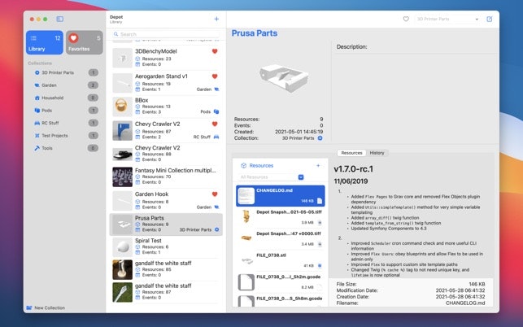
Task: Toggle favorite heart on Aerogarden Stand v1
Action: point(215,76)
